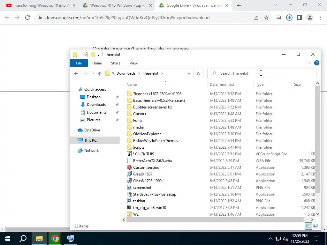This screenshot has height=245, width=327.
Task: Sort by Size column header
Action: click(303, 84)
